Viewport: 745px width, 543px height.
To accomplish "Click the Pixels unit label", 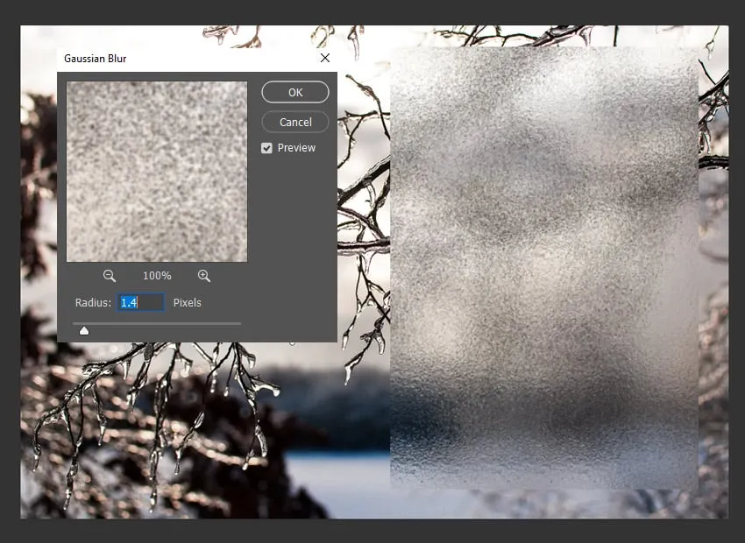I will pos(187,302).
